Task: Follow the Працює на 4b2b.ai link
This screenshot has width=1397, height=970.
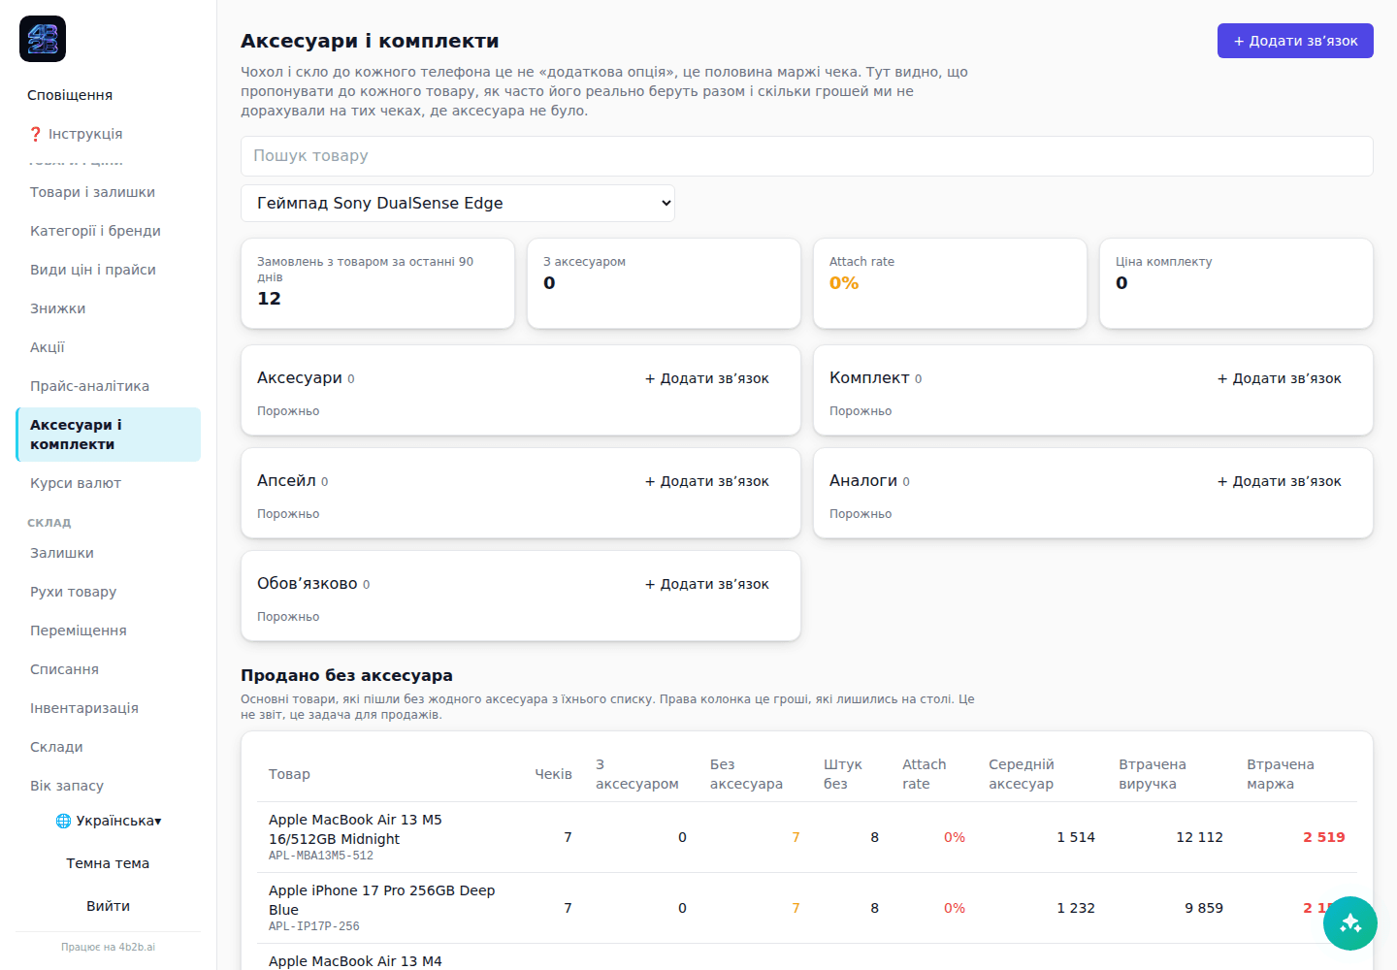Action: 108,947
